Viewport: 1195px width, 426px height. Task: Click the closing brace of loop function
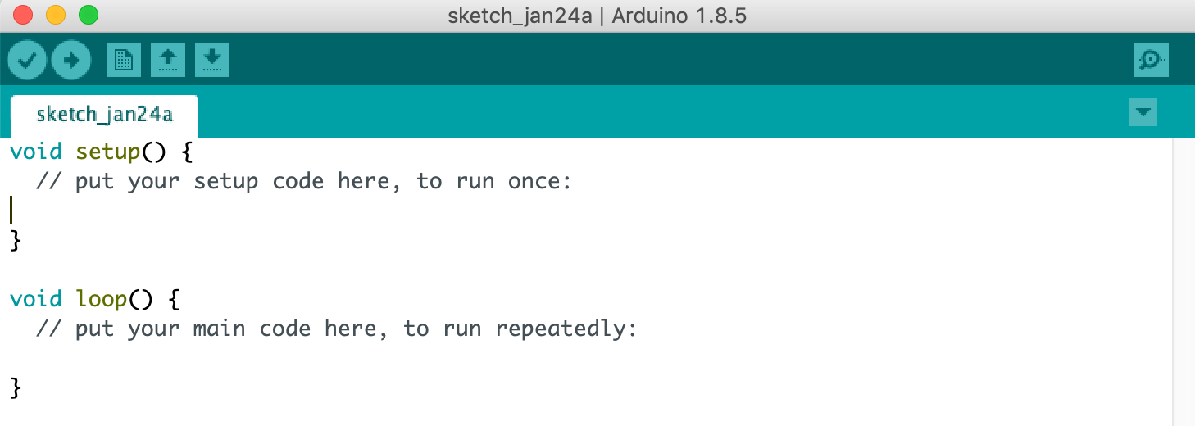coord(15,387)
